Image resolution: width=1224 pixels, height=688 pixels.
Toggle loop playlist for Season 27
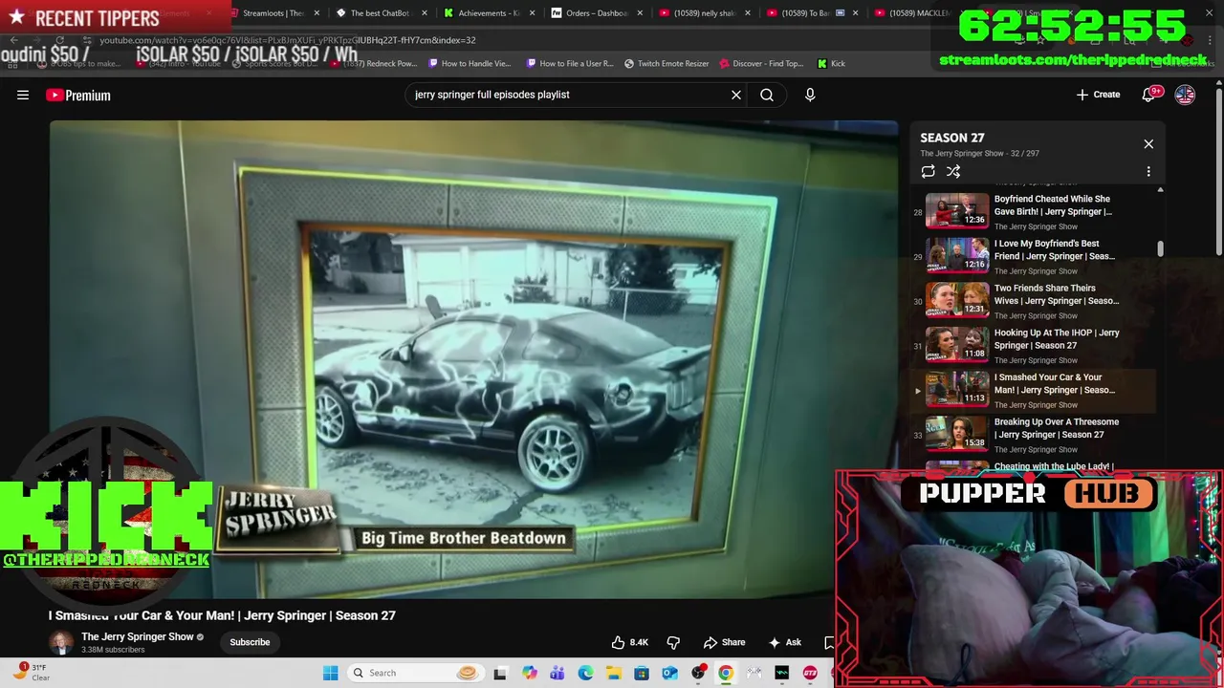928,172
